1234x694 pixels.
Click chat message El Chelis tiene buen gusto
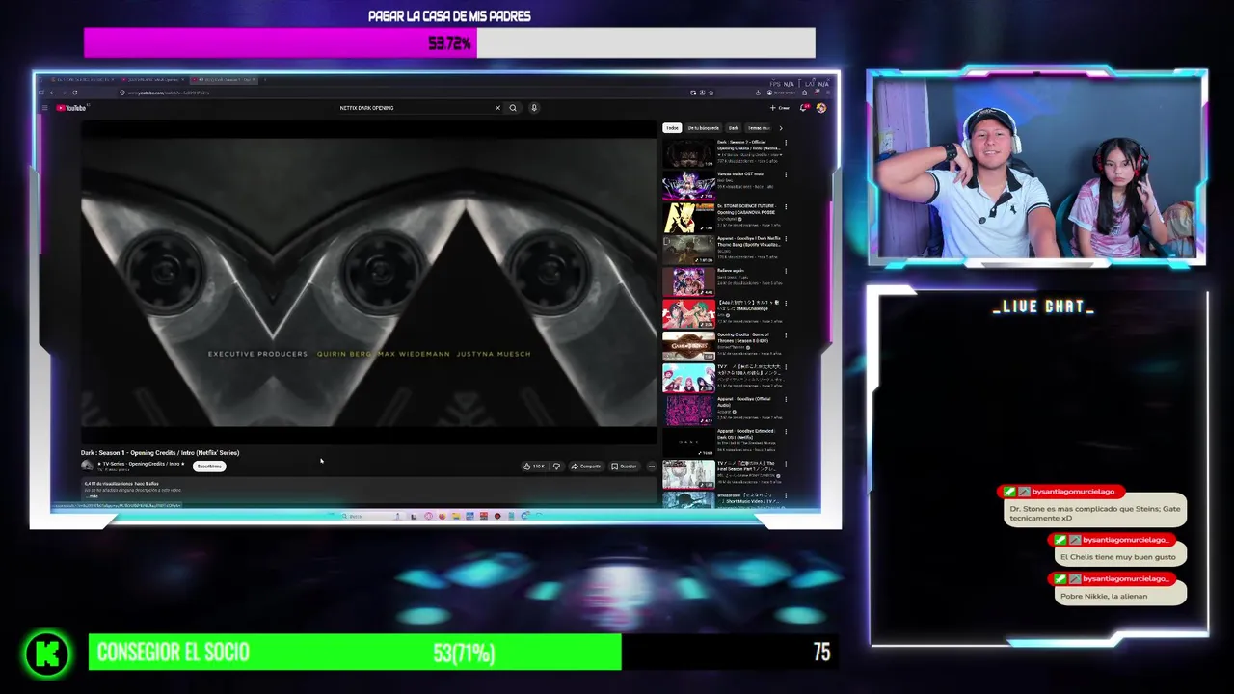click(1121, 556)
